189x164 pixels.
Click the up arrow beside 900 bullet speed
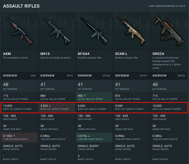click(85, 96)
